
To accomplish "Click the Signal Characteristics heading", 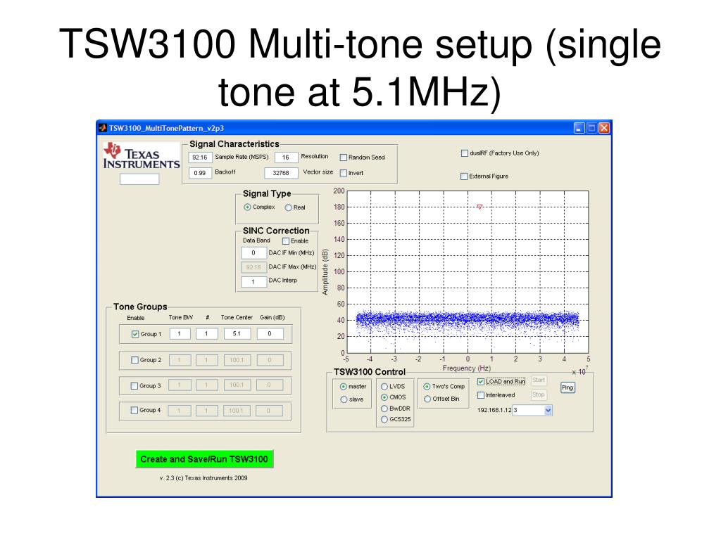I will point(234,144).
